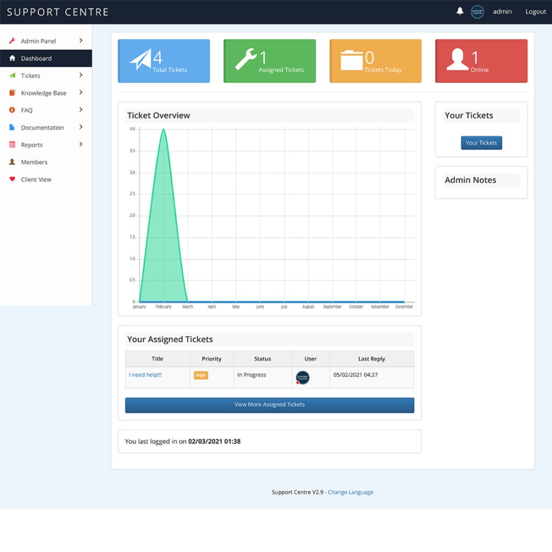Click the View More Assigned Tickets button
The height and width of the screenshot is (552, 552).
click(269, 405)
